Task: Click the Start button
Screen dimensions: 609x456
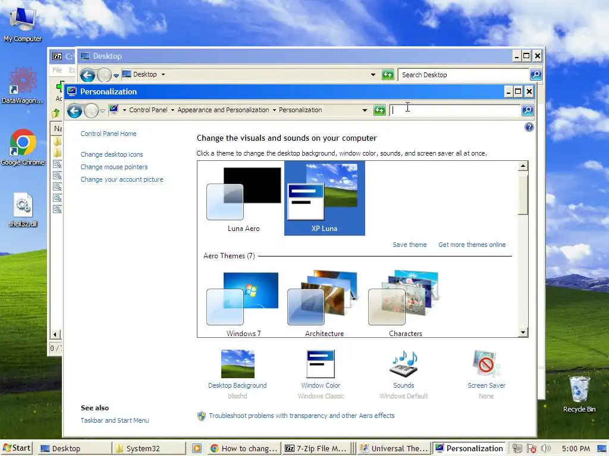Action: (x=16, y=448)
